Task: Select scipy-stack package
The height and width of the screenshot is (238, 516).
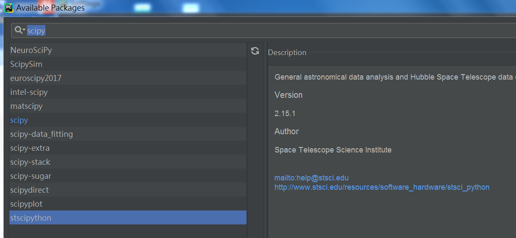Action: point(128,162)
